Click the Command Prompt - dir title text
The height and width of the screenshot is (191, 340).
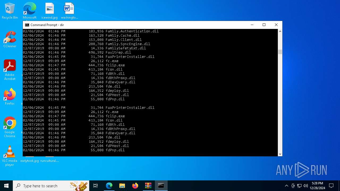(47, 25)
